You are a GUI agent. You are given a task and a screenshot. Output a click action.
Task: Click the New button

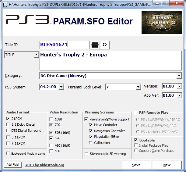point(167,165)
